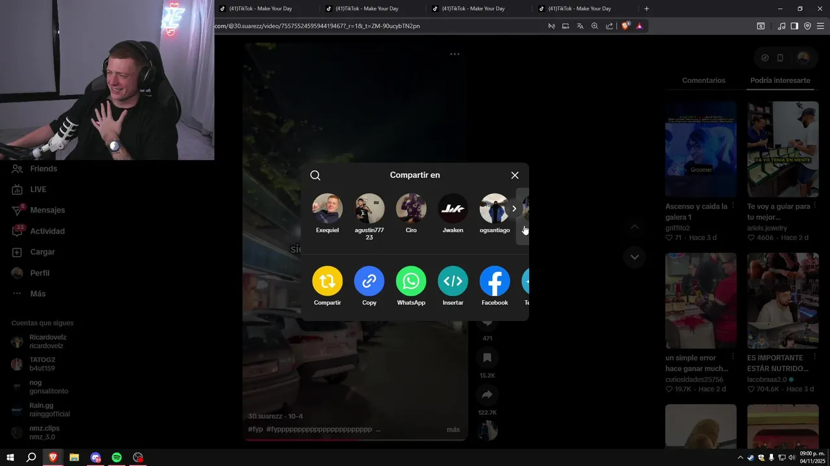
Task: Select contact ogsantiago in share dialog
Action: click(x=495, y=214)
